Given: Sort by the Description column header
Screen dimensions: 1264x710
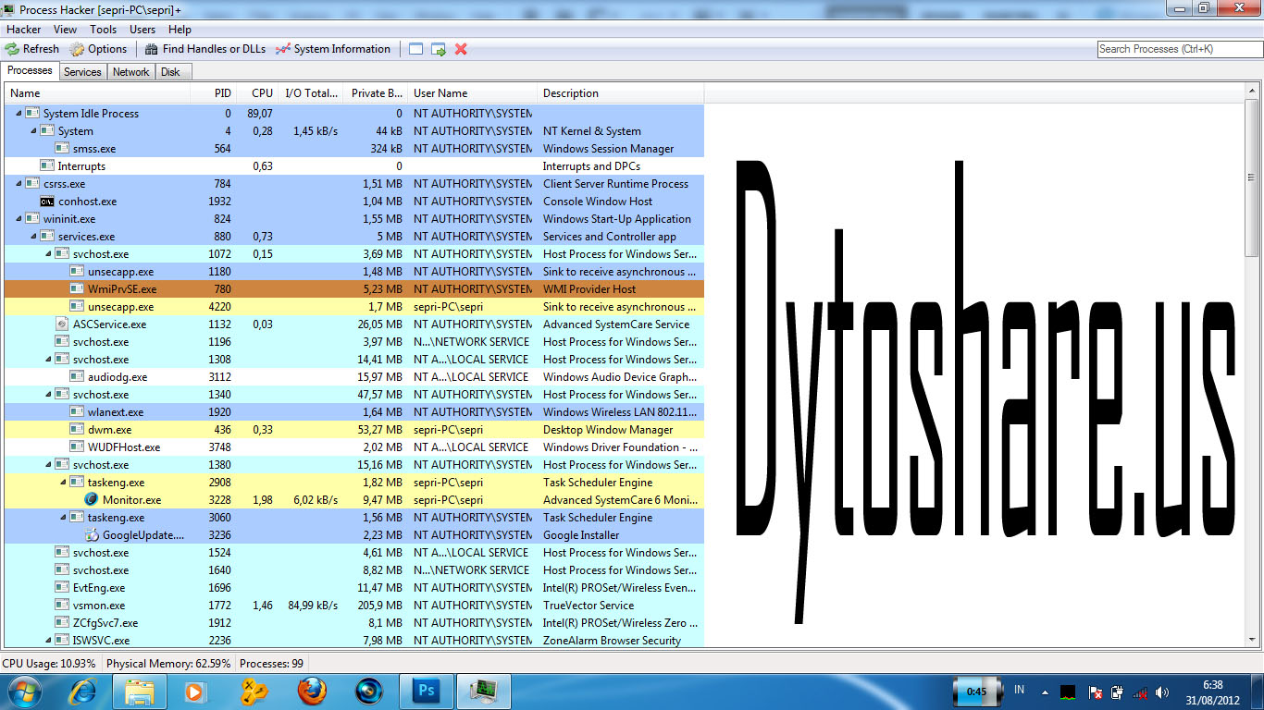Looking at the screenshot, I should click(x=621, y=93).
